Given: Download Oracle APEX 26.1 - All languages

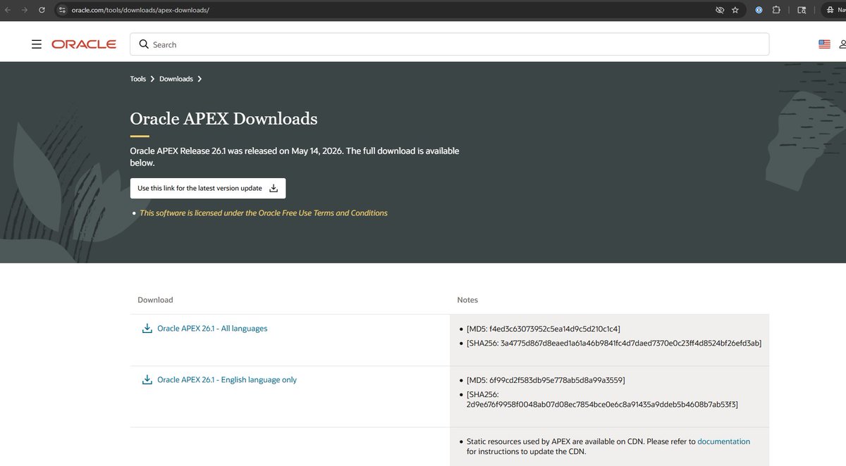Looking at the screenshot, I should (x=212, y=329).
